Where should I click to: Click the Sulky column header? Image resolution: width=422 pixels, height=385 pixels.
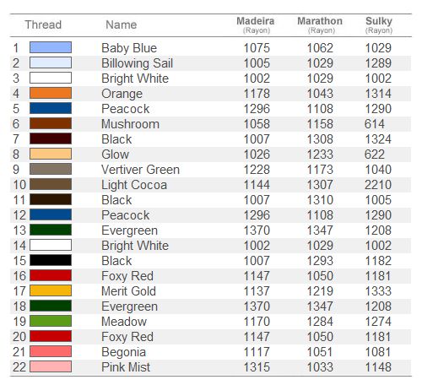click(x=379, y=24)
